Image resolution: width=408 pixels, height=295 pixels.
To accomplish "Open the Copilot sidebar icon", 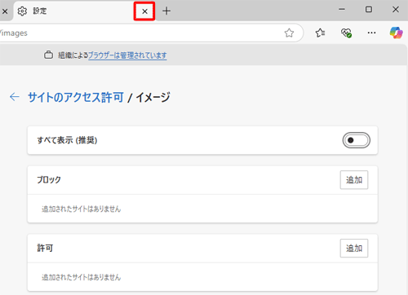I will (396, 33).
